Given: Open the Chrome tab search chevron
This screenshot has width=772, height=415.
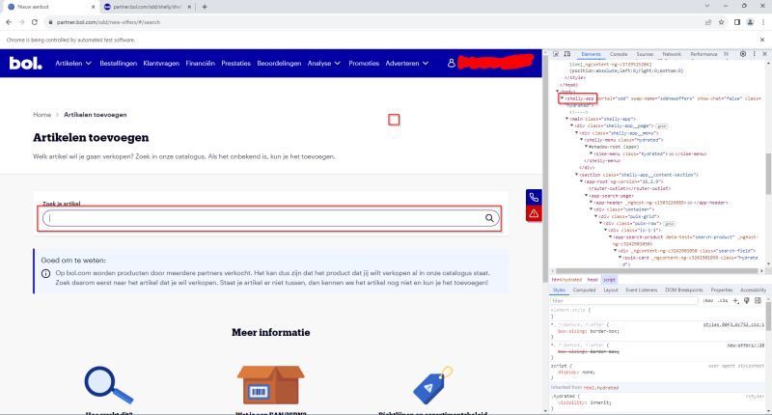Looking at the screenshot, I should point(707,7).
